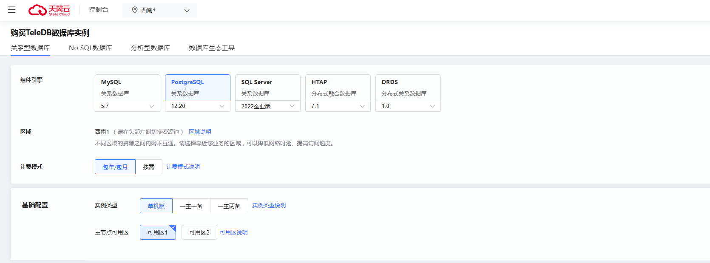Select 单机版 instance type
Viewport: 710px width, 263px height.
tap(156, 206)
